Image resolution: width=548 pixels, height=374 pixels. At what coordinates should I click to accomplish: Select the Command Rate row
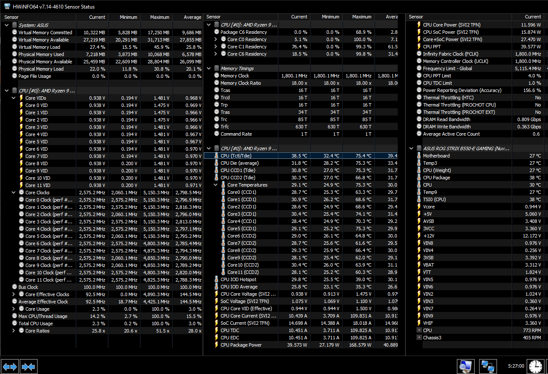pos(301,134)
